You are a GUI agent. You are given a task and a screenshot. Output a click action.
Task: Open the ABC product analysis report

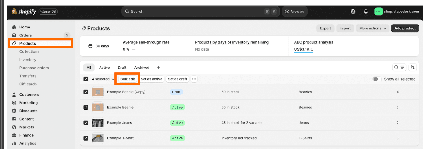pyautogui.click(x=314, y=42)
